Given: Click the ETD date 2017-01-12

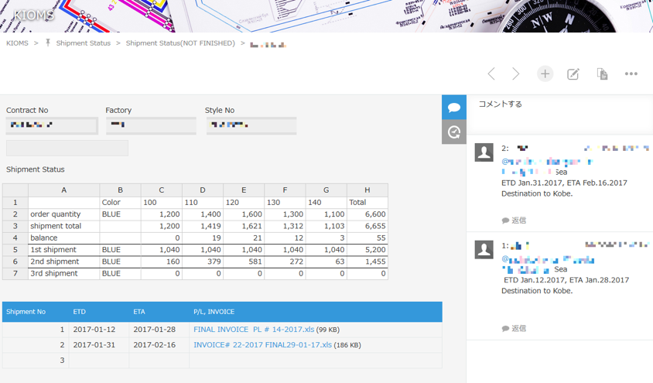Looking at the screenshot, I should click(94, 330).
